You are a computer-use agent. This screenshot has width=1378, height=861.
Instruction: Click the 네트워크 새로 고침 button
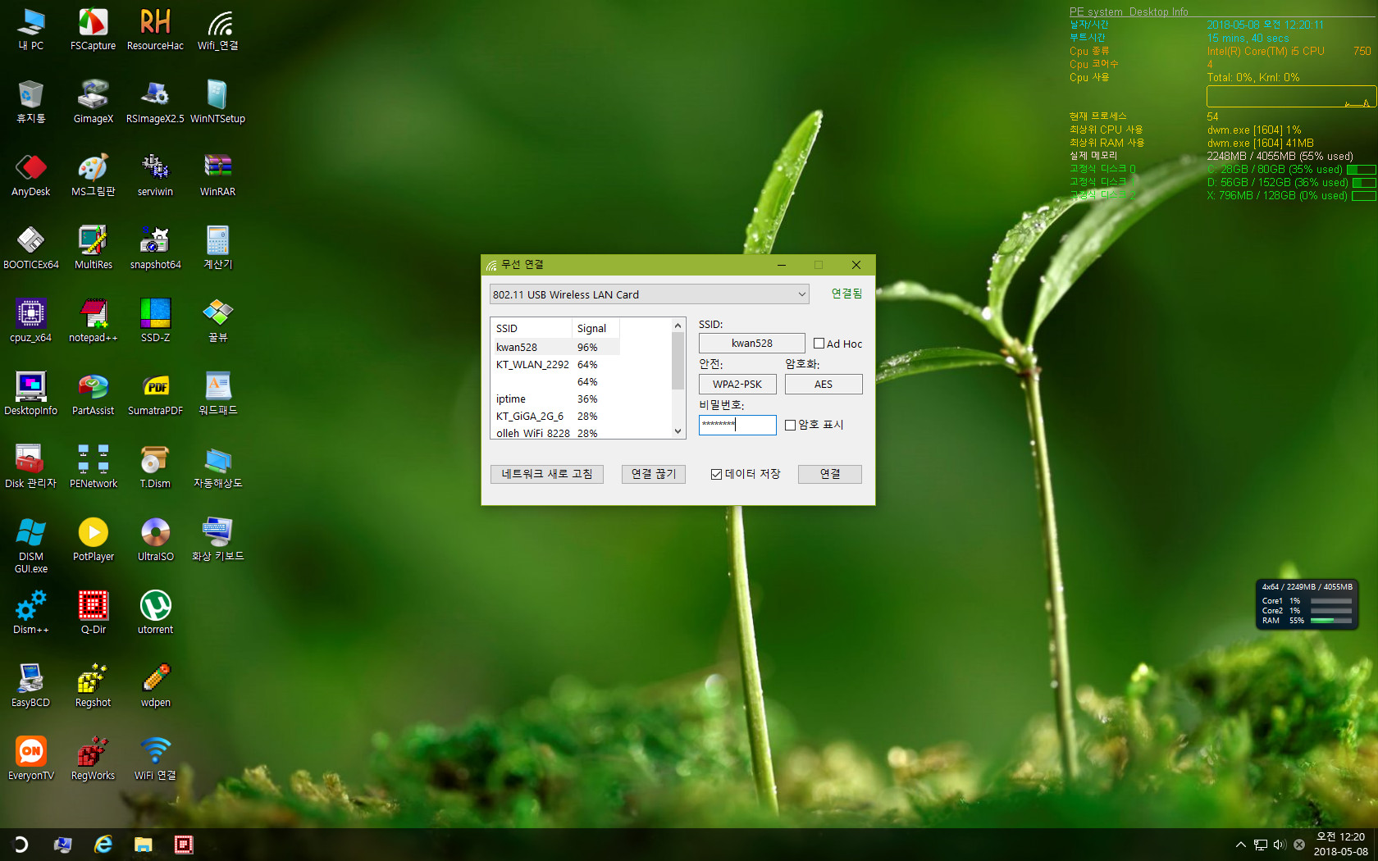pos(547,474)
